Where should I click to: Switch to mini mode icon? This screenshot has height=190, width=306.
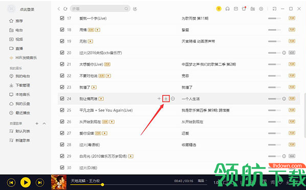274,9
